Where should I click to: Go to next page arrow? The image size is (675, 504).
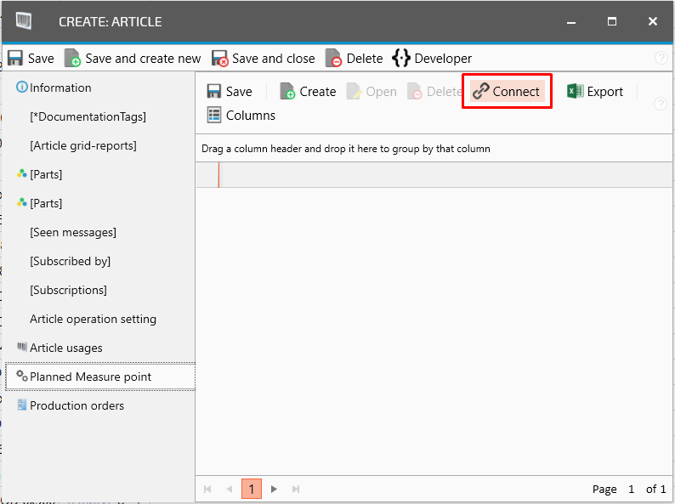tap(274, 489)
